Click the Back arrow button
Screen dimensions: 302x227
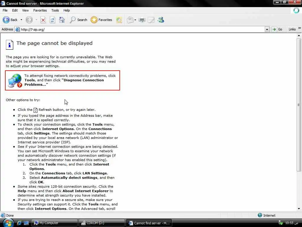[6, 20]
